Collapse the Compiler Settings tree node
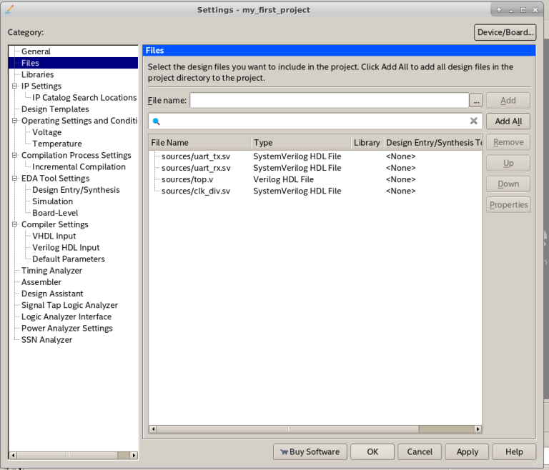Screen dimensions: 549x470 click(15, 224)
